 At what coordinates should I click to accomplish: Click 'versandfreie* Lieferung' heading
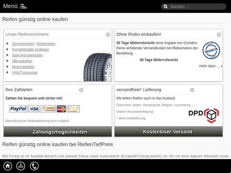(139, 90)
